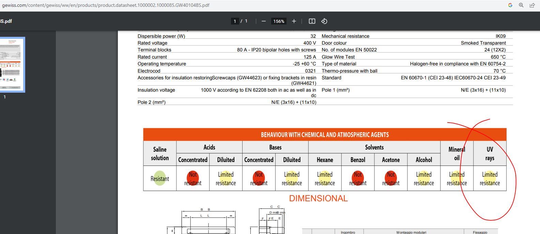Edit the 156% zoom level field
This screenshot has height=234, width=540.
279,21
